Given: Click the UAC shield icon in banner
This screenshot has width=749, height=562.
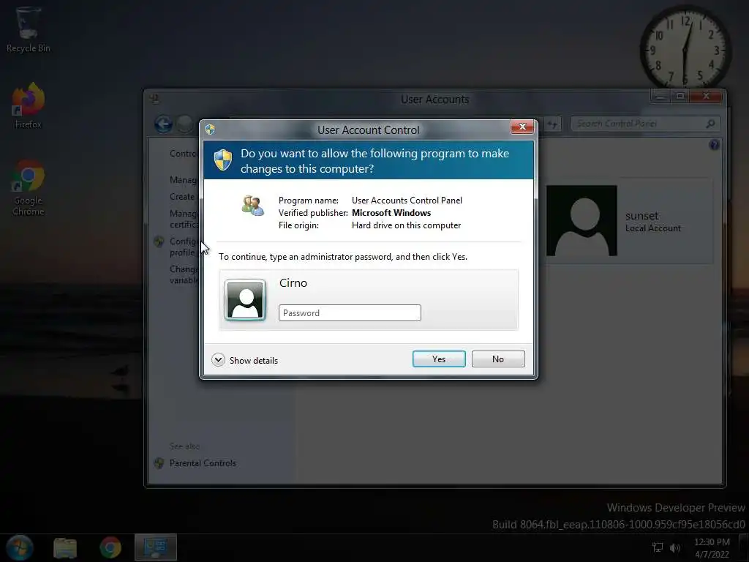Looking at the screenshot, I should 222,160.
